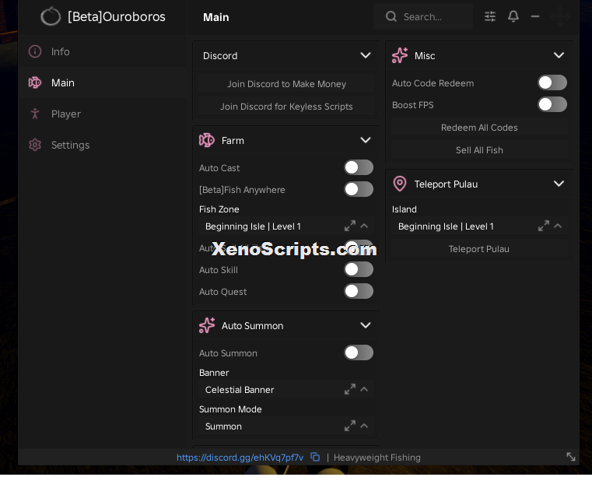Image resolution: width=592 pixels, height=498 pixels.
Task: Open the filter sliders icon in header
Action: (x=490, y=16)
